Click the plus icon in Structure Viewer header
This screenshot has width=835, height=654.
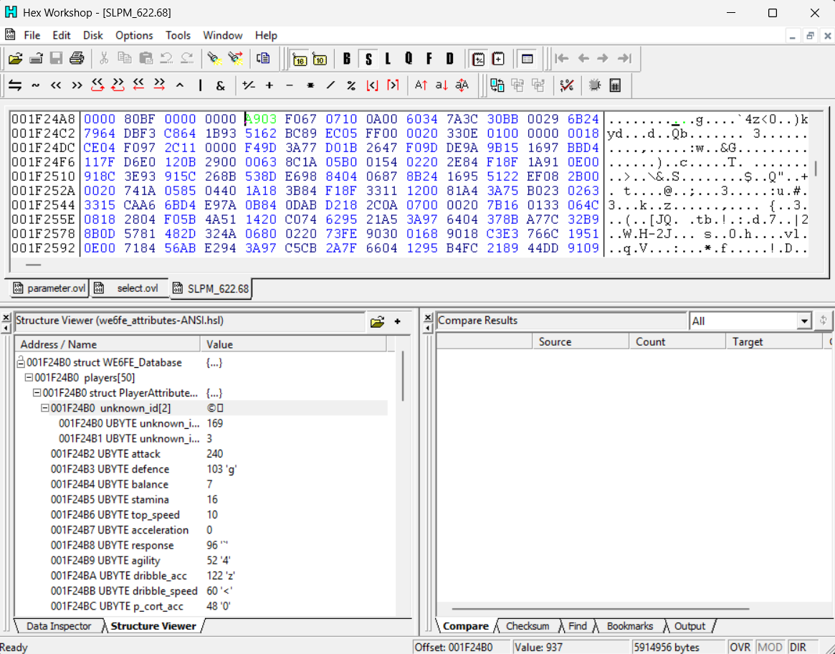click(397, 321)
